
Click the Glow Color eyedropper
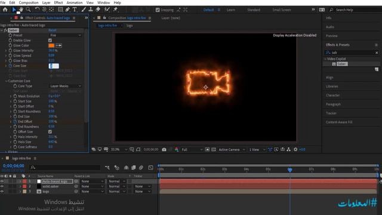58,45
